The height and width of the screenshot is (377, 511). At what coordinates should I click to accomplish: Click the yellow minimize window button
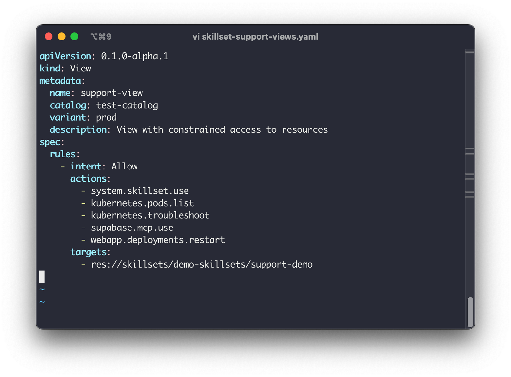tap(62, 36)
